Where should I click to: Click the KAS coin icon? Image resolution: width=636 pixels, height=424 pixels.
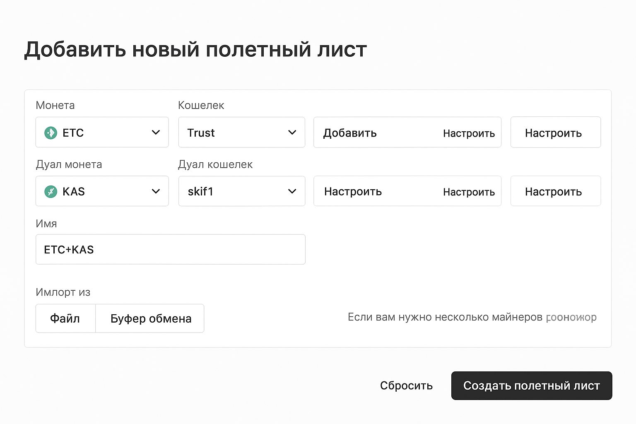(50, 191)
